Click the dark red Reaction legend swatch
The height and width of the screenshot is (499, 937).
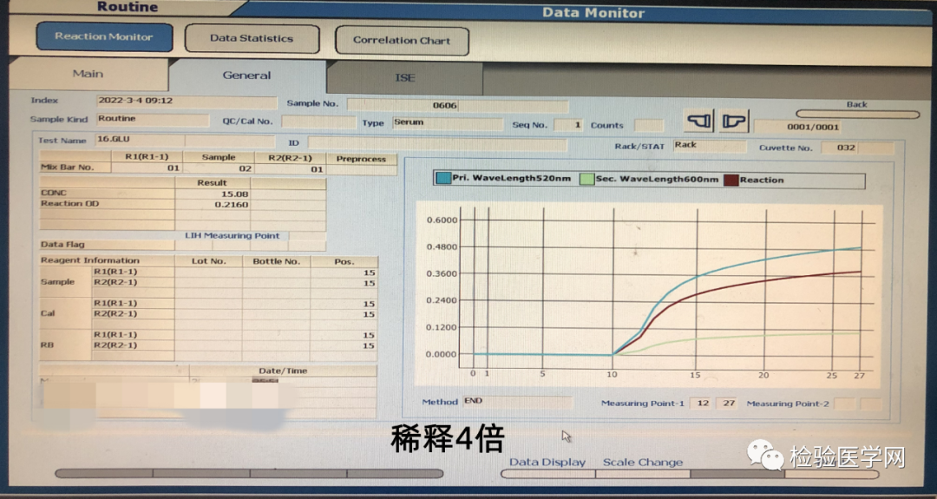click(731, 180)
